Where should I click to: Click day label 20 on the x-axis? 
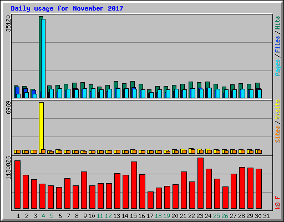coord(175,216)
